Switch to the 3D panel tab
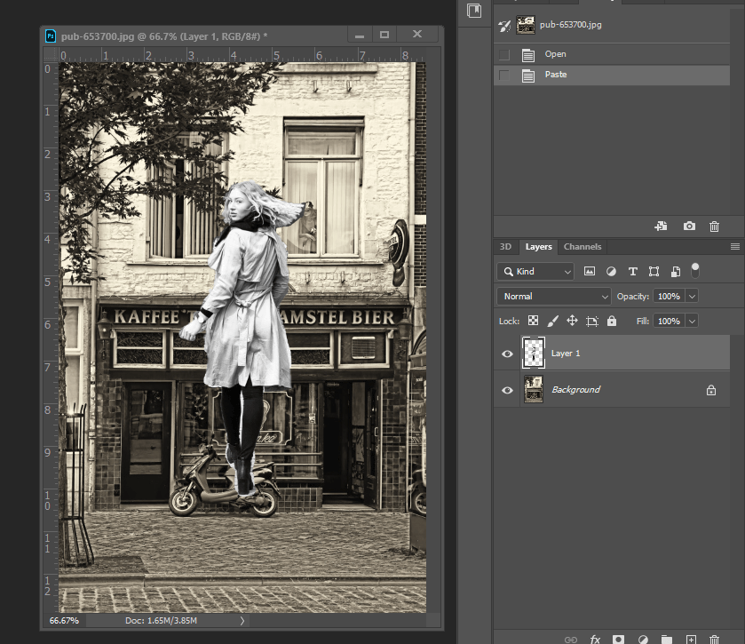Screen dimensions: 745x644 tap(505, 247)
